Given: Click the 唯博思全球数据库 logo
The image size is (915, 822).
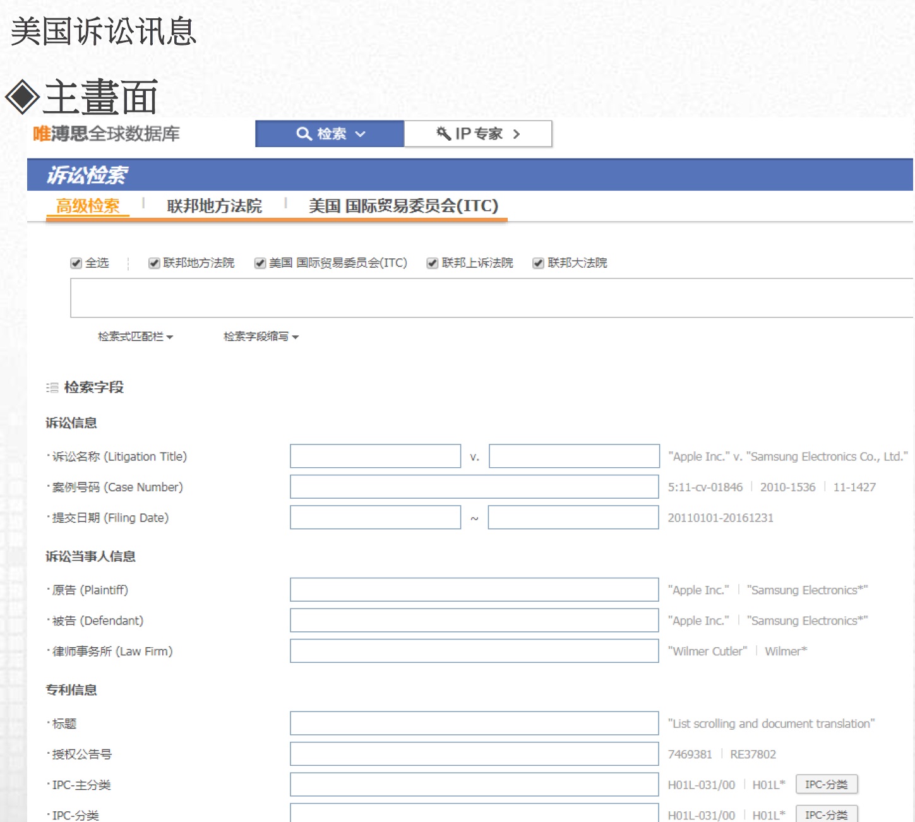Looking at the screenshot, I should tap(106, 134).
